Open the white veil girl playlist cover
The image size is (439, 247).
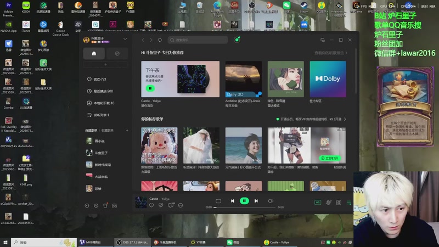[x=201, y=145]
